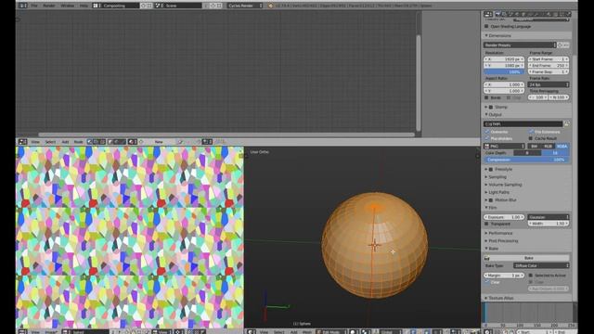Image resolution: width=594 pixels, height=334 pixels.
Task: Open the File menu
Action: tap(34, 6)
